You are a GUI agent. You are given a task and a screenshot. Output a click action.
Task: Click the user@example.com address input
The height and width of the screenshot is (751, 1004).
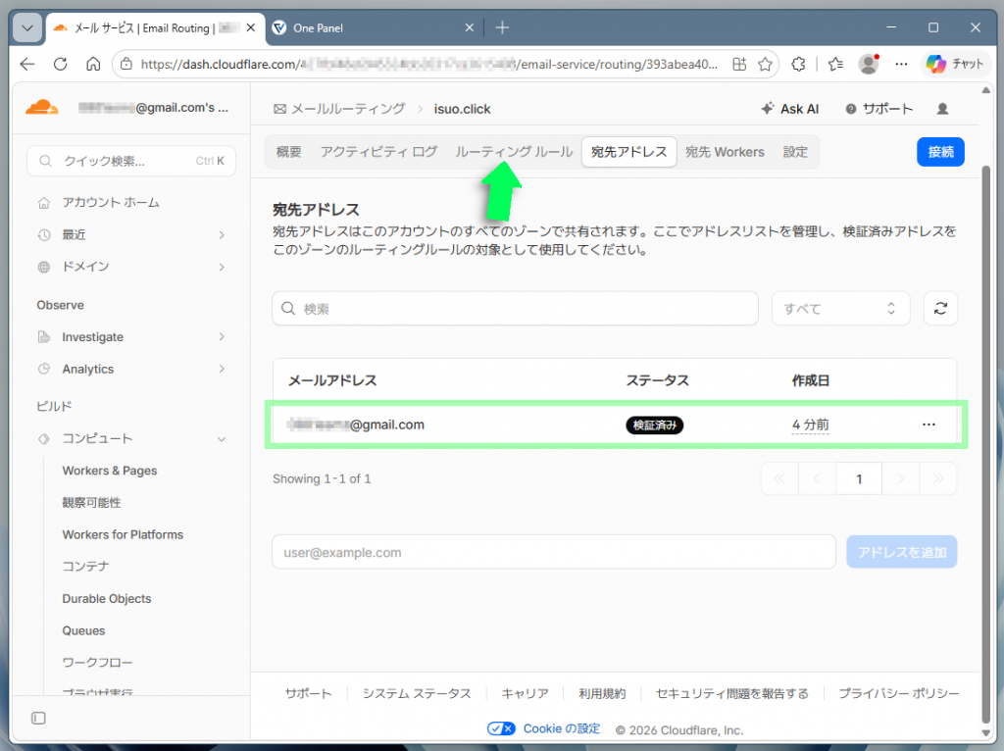(554, 552)
